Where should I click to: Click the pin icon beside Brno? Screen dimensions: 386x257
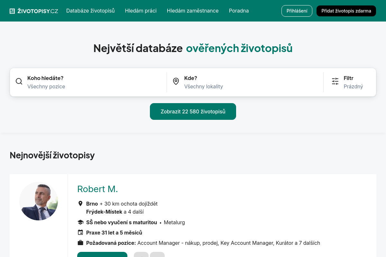coord(80,204)
